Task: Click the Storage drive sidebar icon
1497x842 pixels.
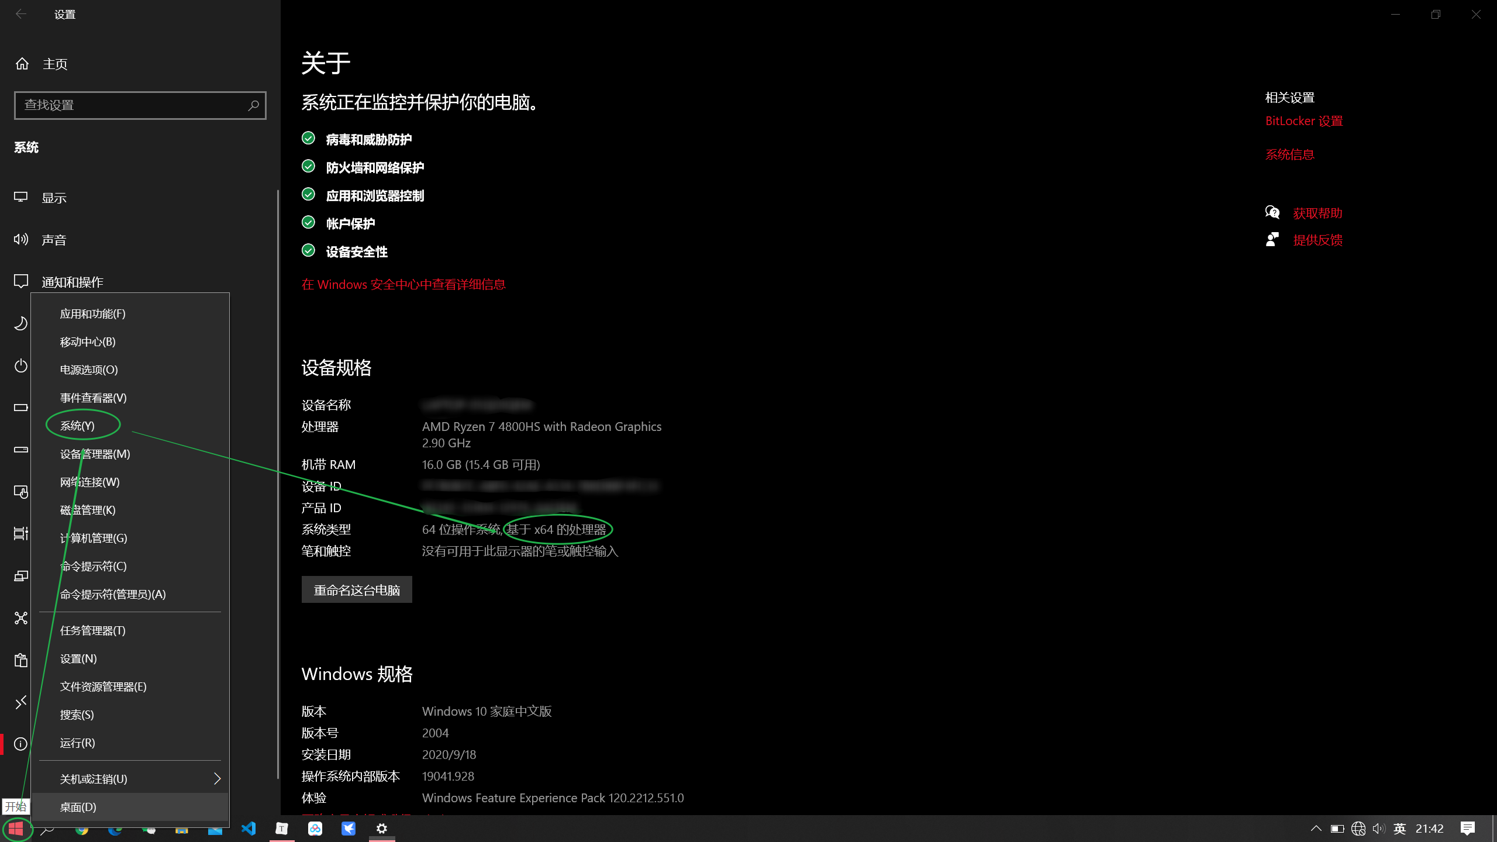Action: point(20,450)
